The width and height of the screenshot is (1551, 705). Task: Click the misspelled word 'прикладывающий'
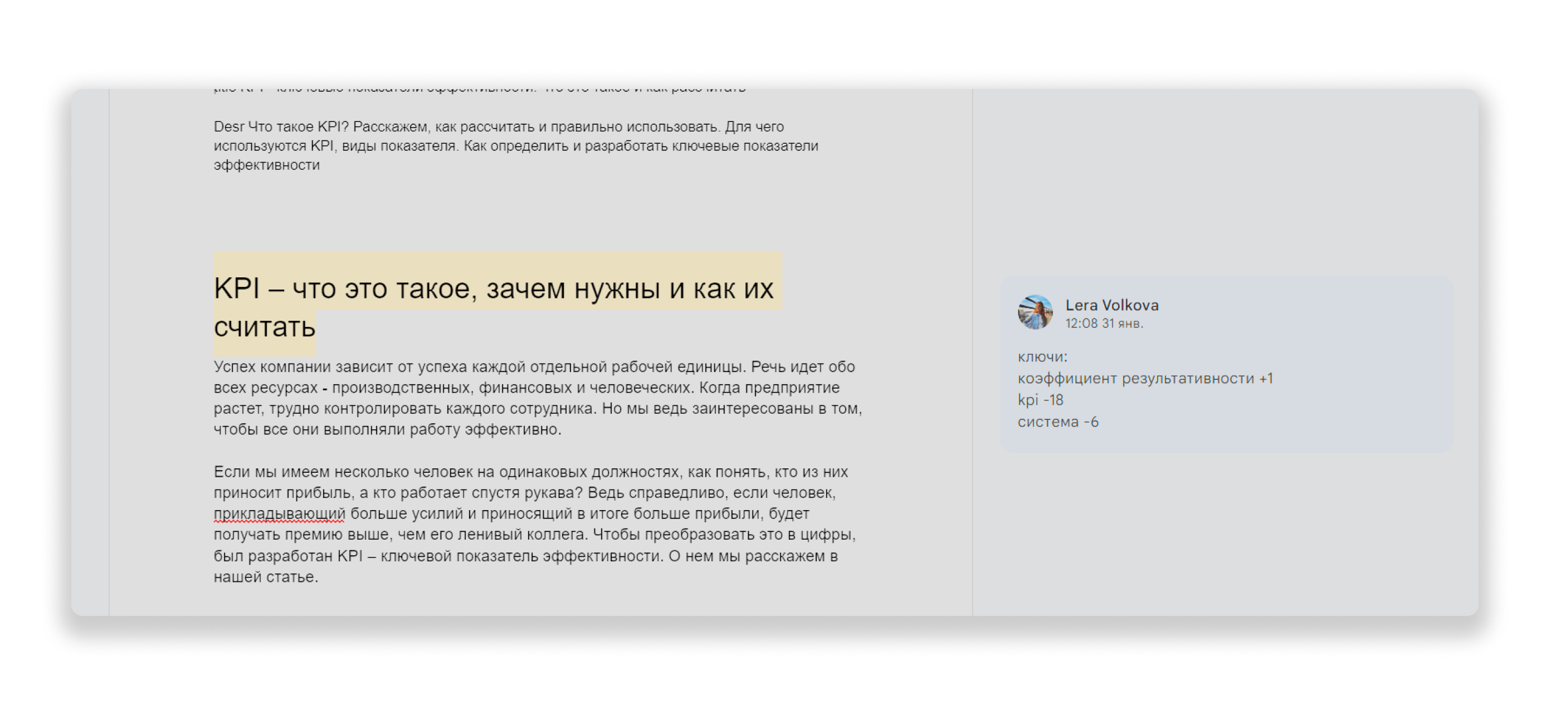pos(279,513)
